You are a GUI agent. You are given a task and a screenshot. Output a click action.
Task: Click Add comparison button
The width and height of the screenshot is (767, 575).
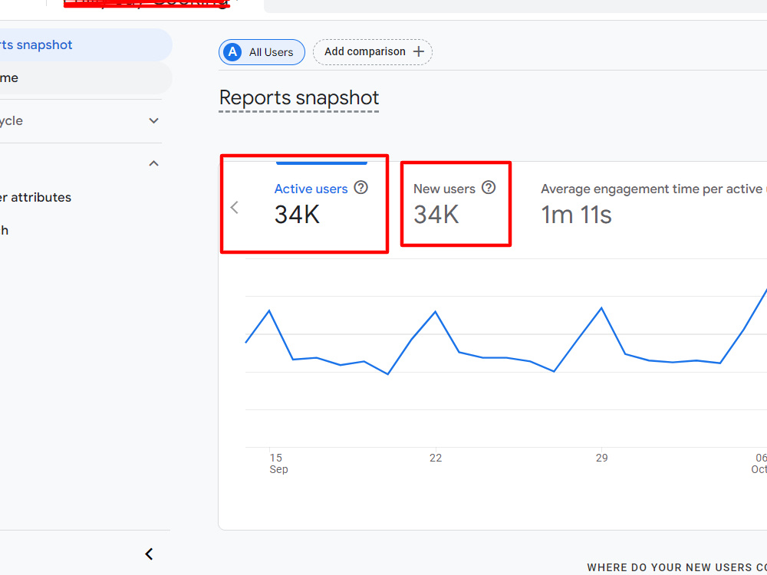click(373, 52)
